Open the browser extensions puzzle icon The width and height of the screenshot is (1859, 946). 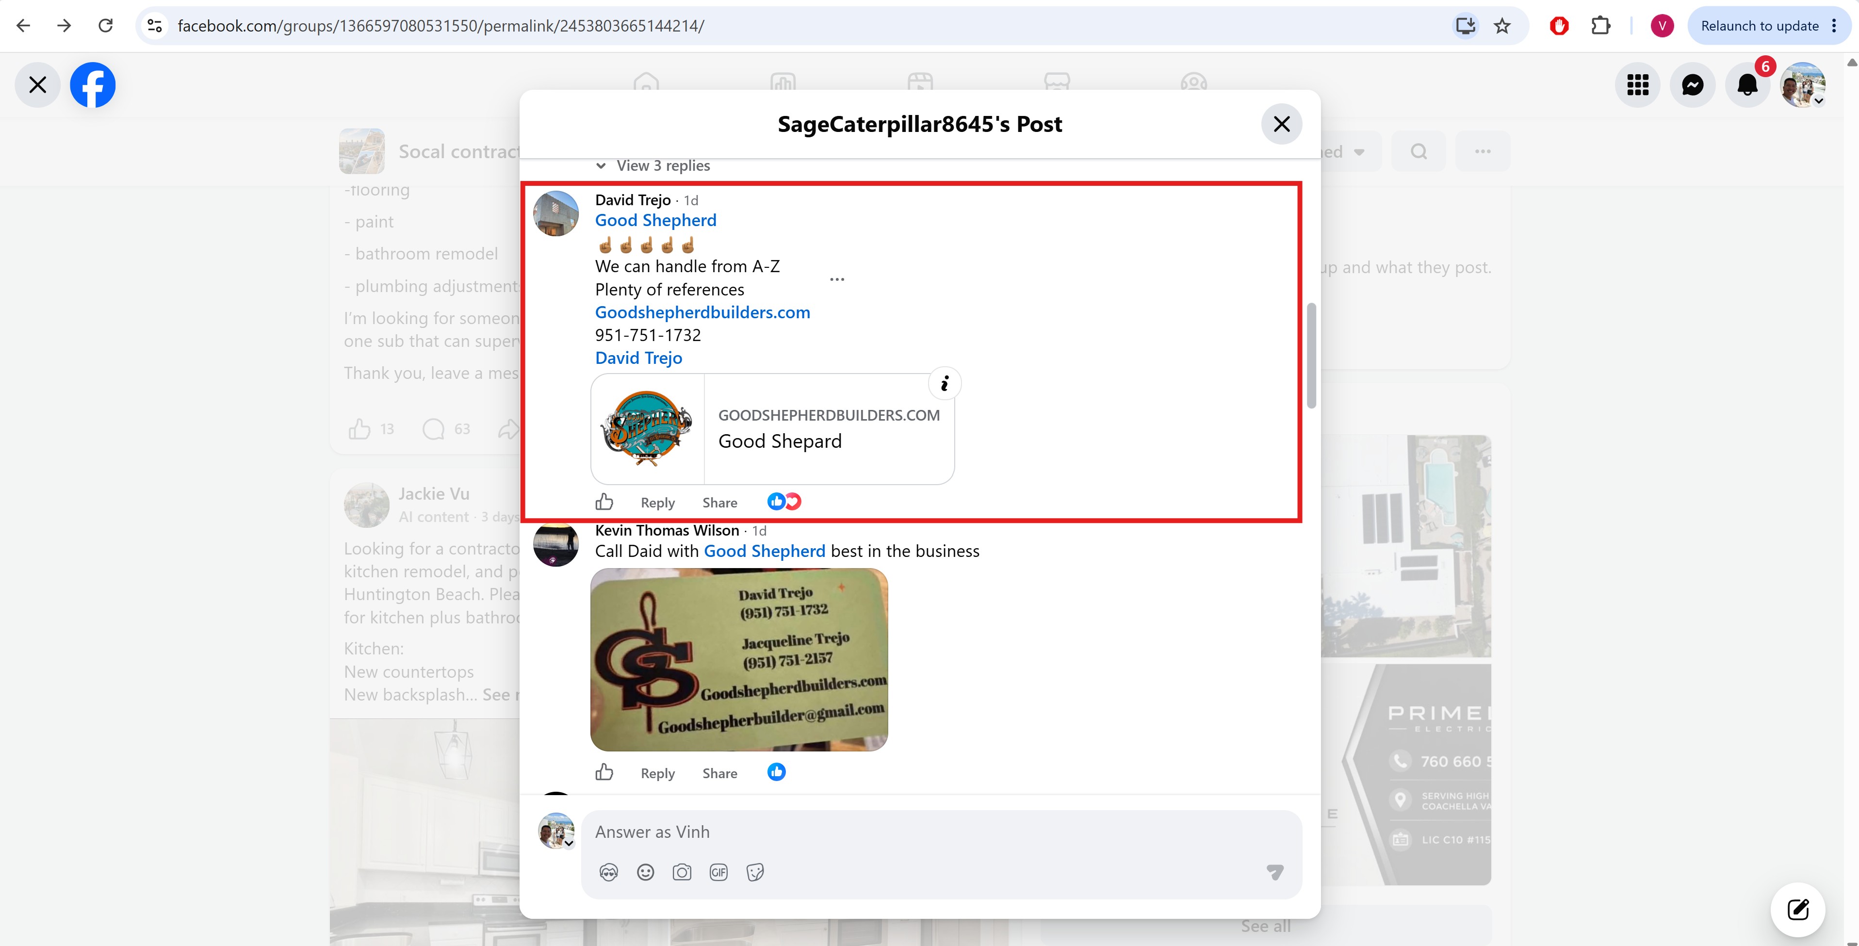[x=1600, y=26]
